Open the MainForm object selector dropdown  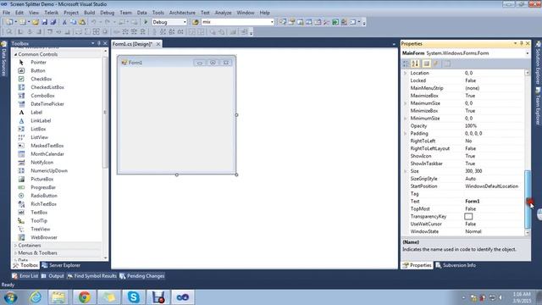[x=527, y=53]
